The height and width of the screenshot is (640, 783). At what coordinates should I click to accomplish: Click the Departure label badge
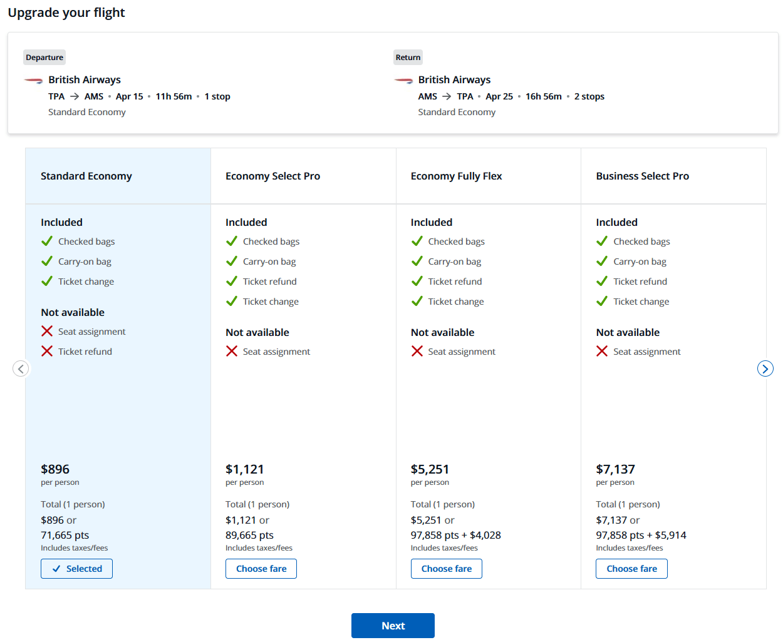[x=44, y=58]
